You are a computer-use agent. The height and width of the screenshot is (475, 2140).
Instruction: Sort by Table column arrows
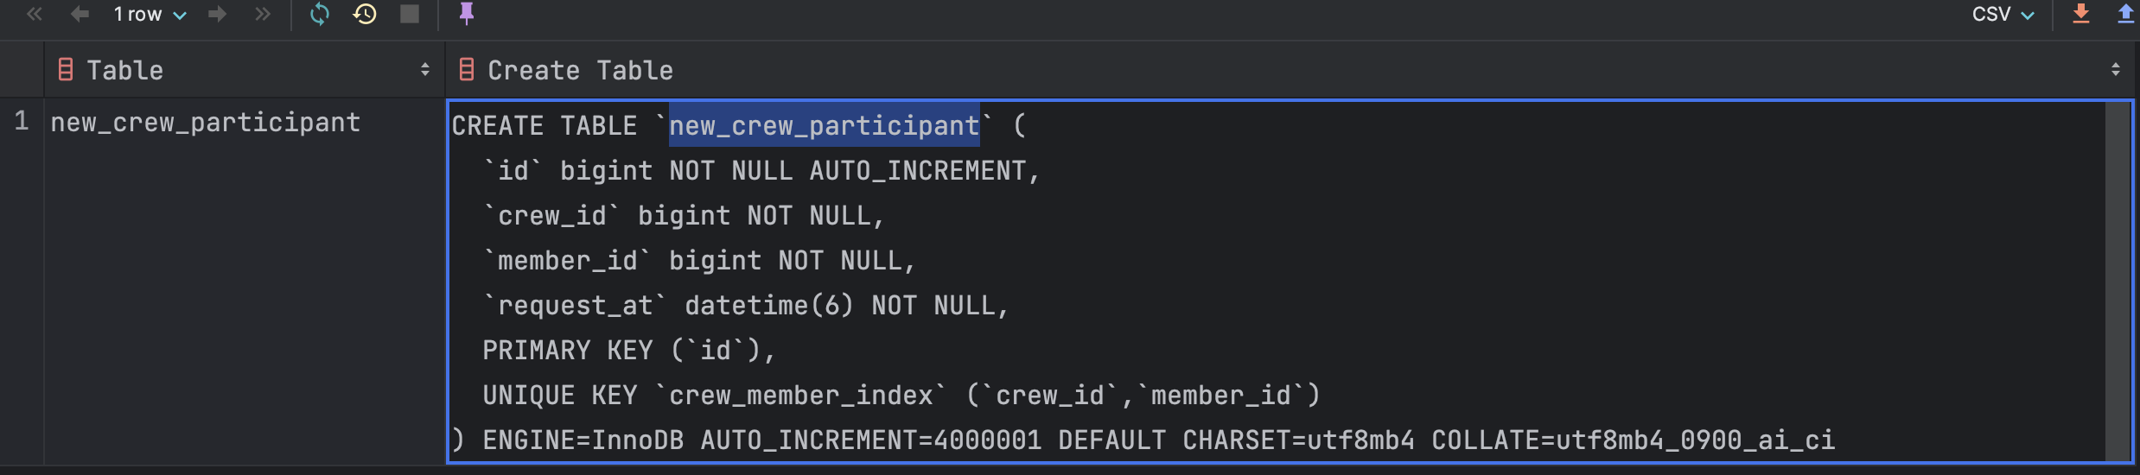(x=425, y=70)
